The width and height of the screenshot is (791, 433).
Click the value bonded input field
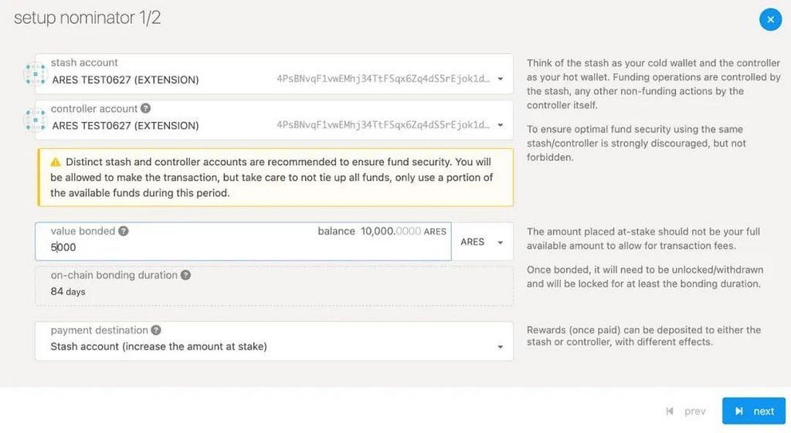[x=243, y=242]
